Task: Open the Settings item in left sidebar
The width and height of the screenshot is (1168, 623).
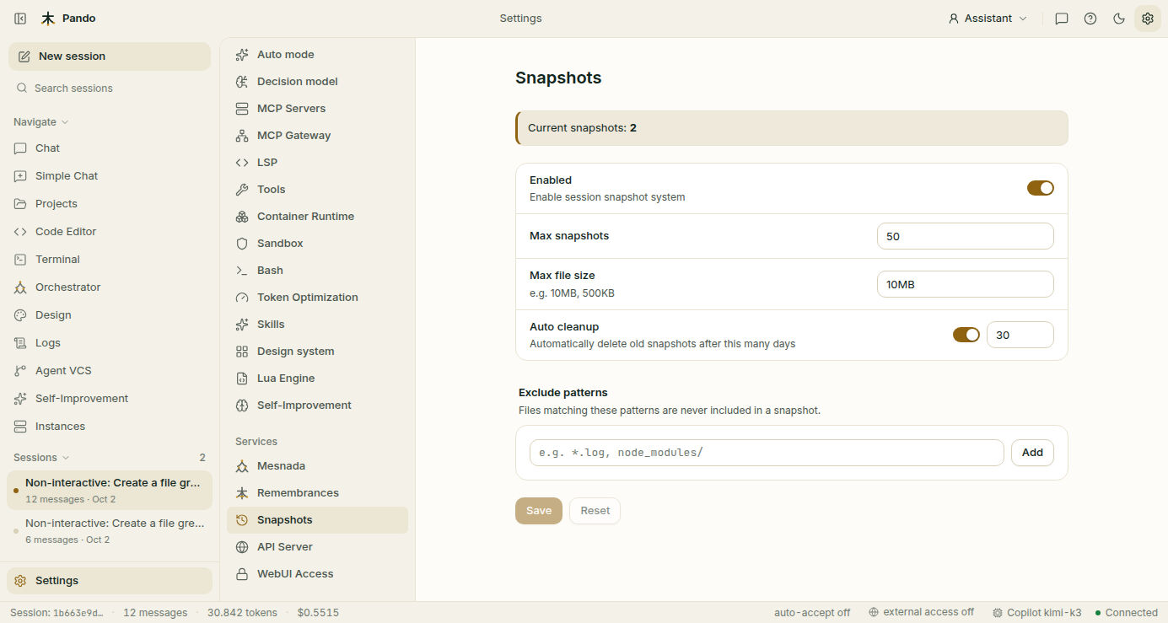Action: 110,581
